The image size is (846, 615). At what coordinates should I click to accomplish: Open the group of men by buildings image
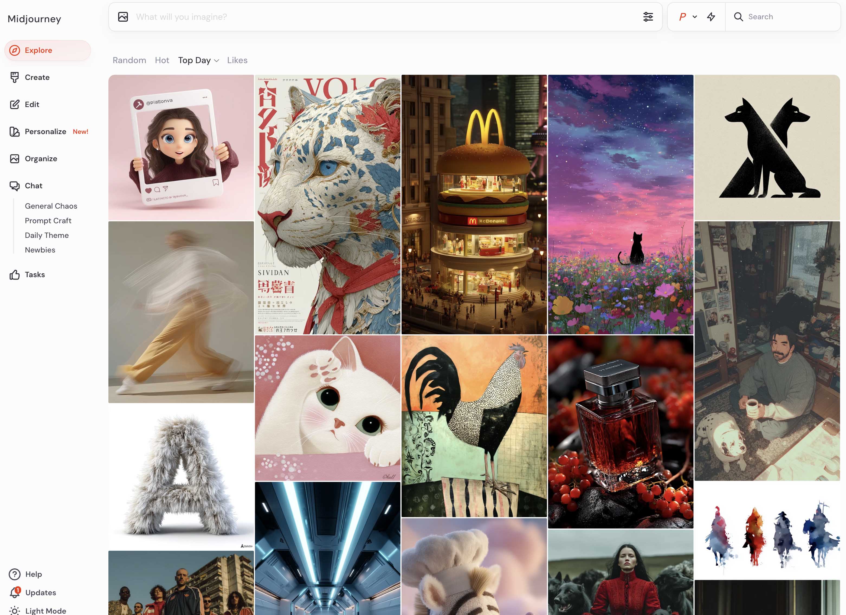pos(181,583)
